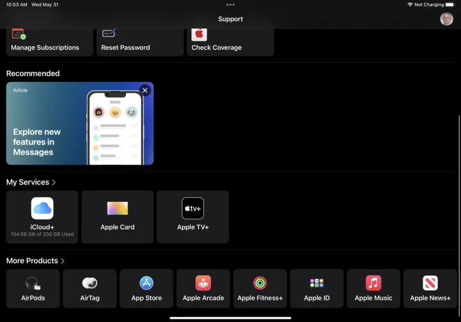This screenshot has height=322, width=461.
Task: Tap the Reset Password button
Action: [x=140, y=42]
